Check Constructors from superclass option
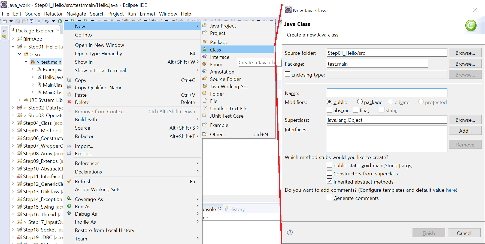Viewport: 485px width, 244px height. (x=329, y=173)
